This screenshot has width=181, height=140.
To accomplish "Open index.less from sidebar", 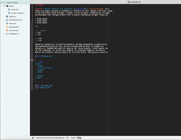I will point(13,23).
